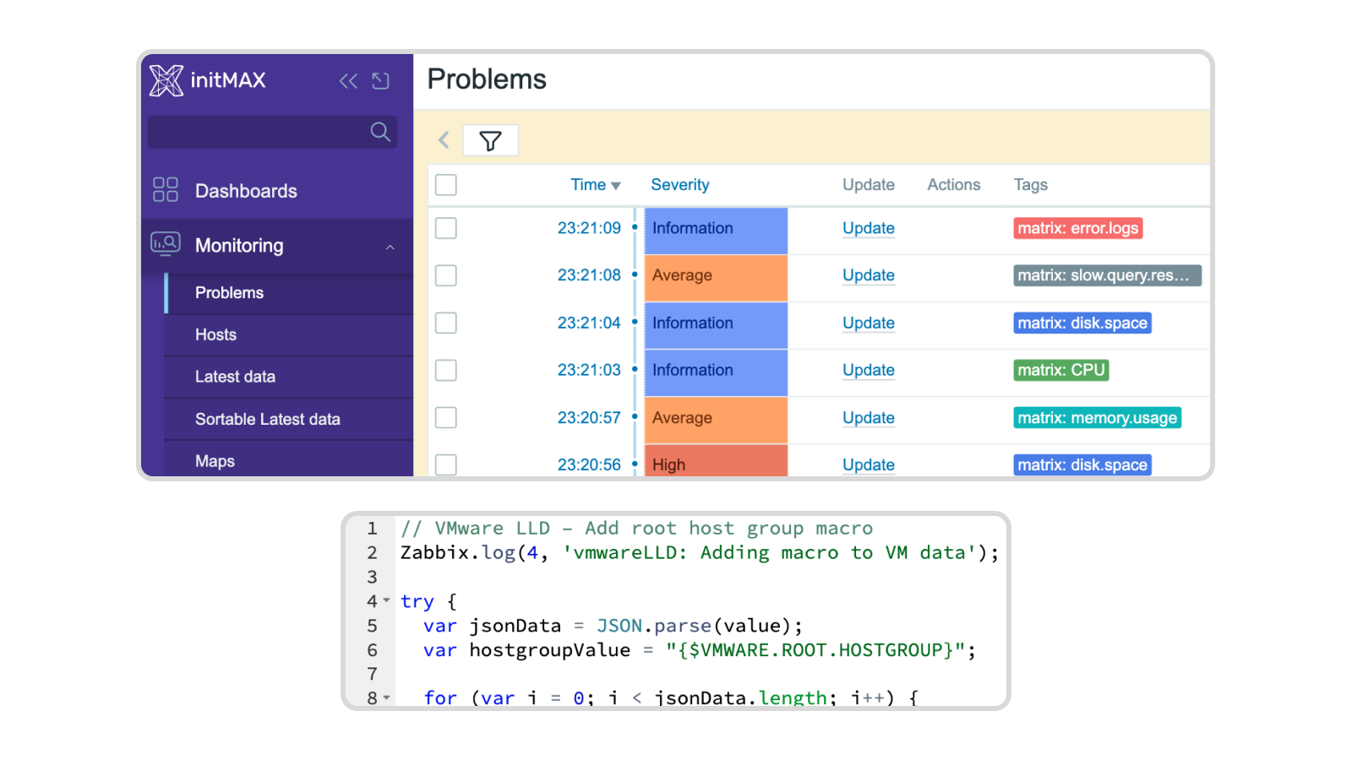Check the 23:20:57 problem row checkbox
Viewport: 1352px width, 760px height.
[x=446, y=418]
